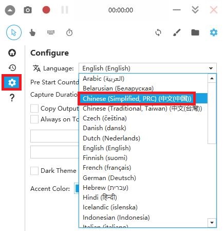Enable the Dark Theme checkbox
Screen dimensions: 224x231
pyautogui.click(x=34, y=171)
